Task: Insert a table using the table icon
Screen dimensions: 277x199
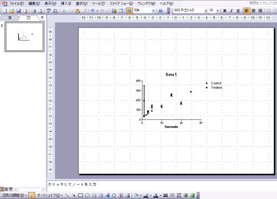Action: click(x=121, y=11)
